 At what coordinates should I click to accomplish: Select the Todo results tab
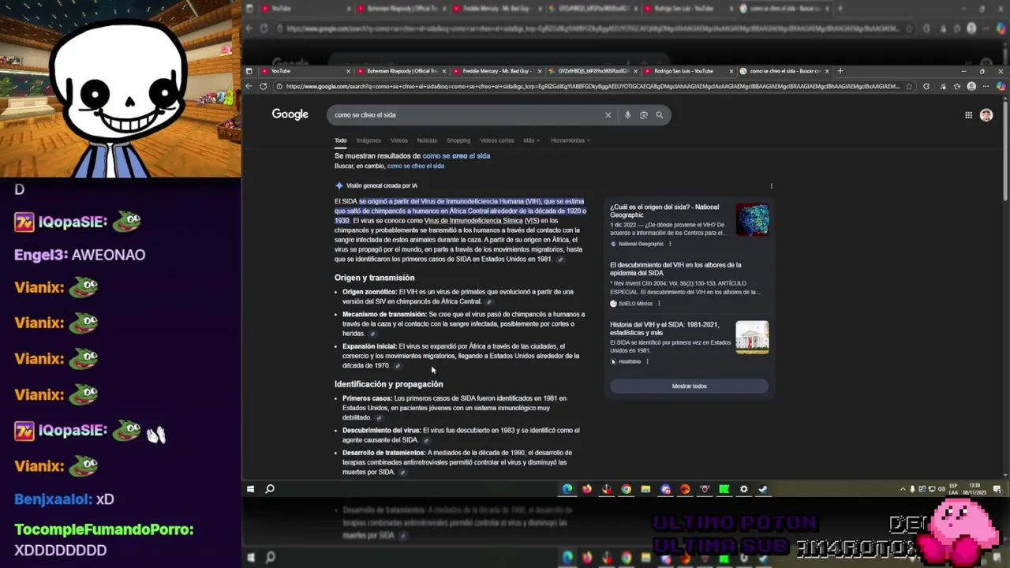[341, 140]
